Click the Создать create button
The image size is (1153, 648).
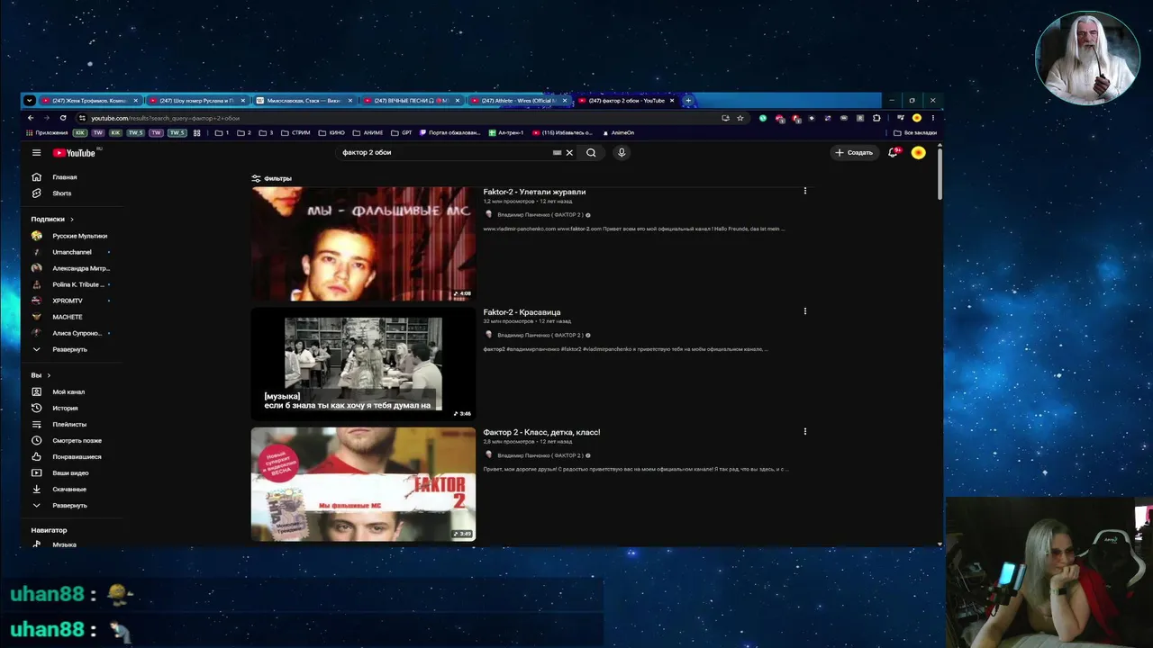(853, 153)
